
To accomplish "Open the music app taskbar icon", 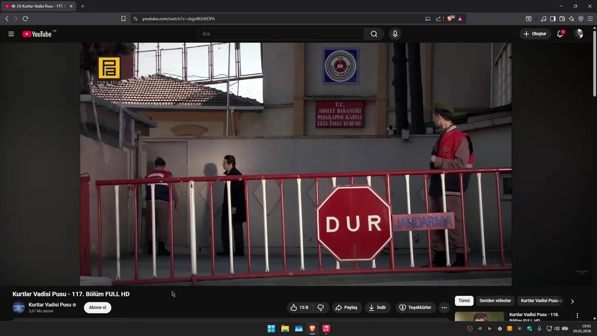I will (x=326, y=329).
